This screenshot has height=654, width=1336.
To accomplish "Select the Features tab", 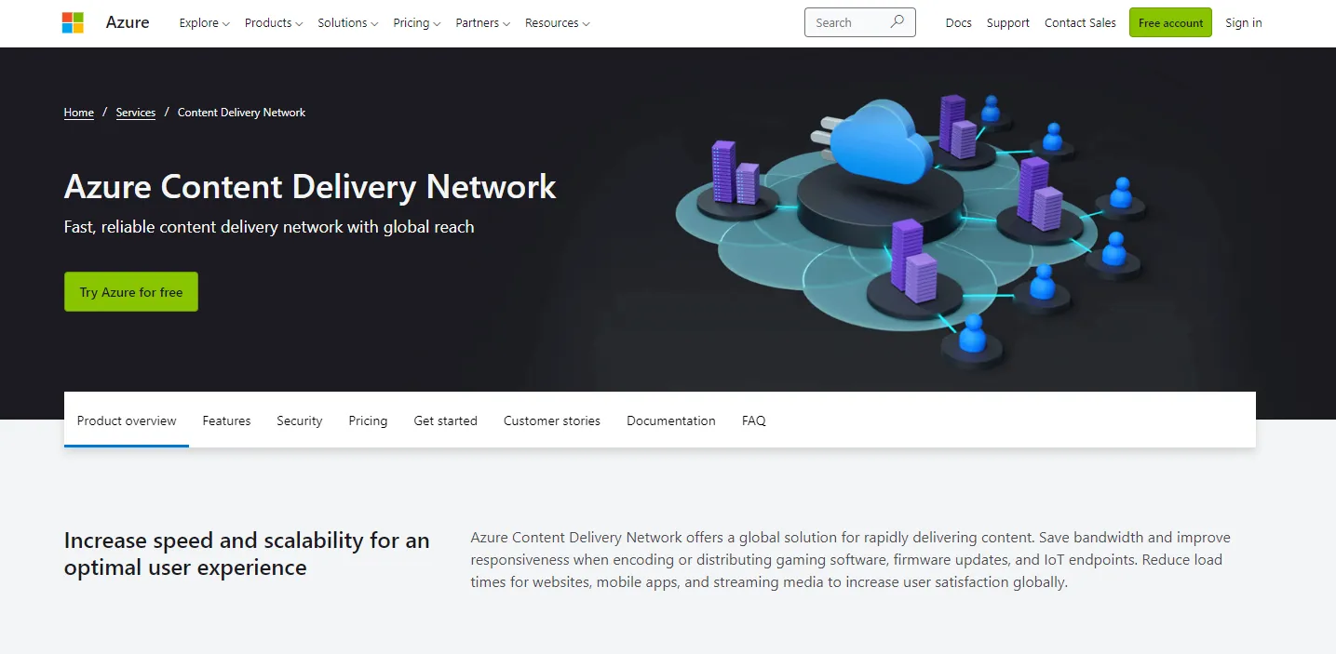I will pyautogui.click(x=226, y=420).
